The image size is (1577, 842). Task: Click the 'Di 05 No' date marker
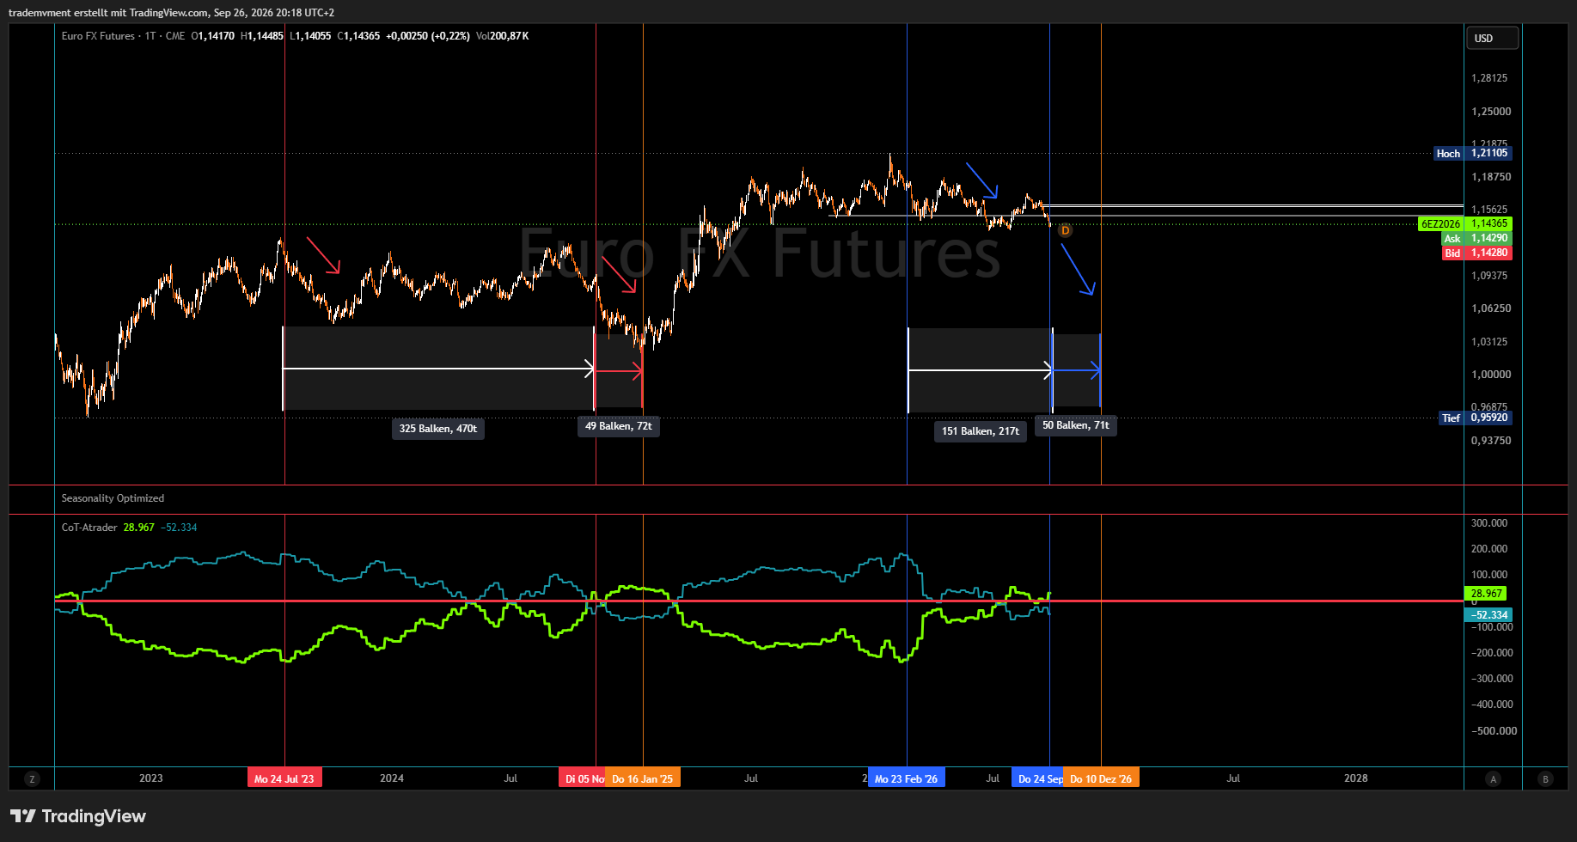tap(583, 778)
